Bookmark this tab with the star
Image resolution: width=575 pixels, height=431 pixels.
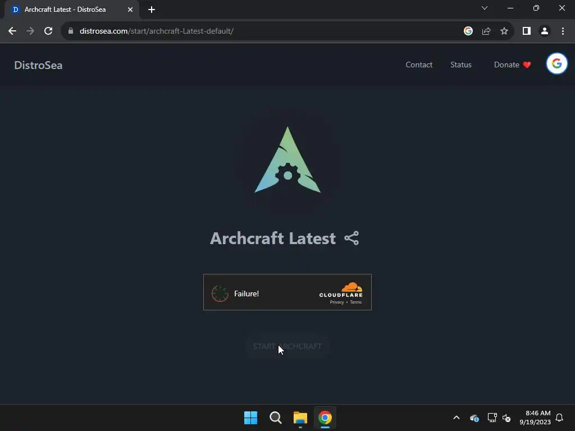pos(504,31)
